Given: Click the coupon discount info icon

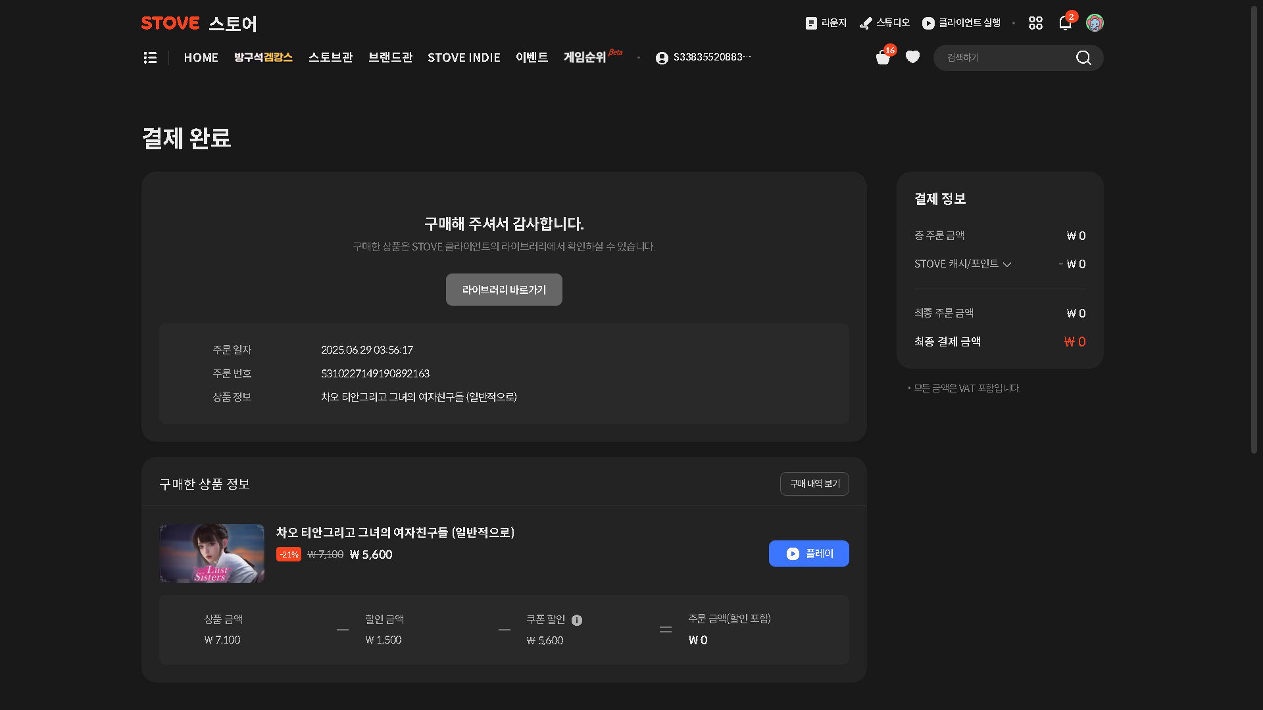Looking at the screenshot, I should pyautogui.click(x=577, y=620).
